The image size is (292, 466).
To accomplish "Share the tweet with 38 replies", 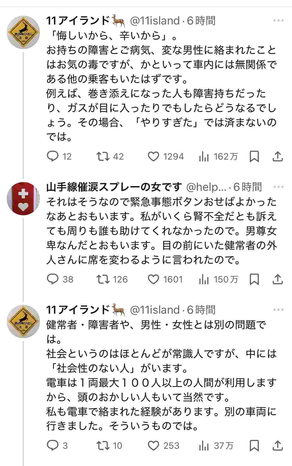I will click(278, 279).
